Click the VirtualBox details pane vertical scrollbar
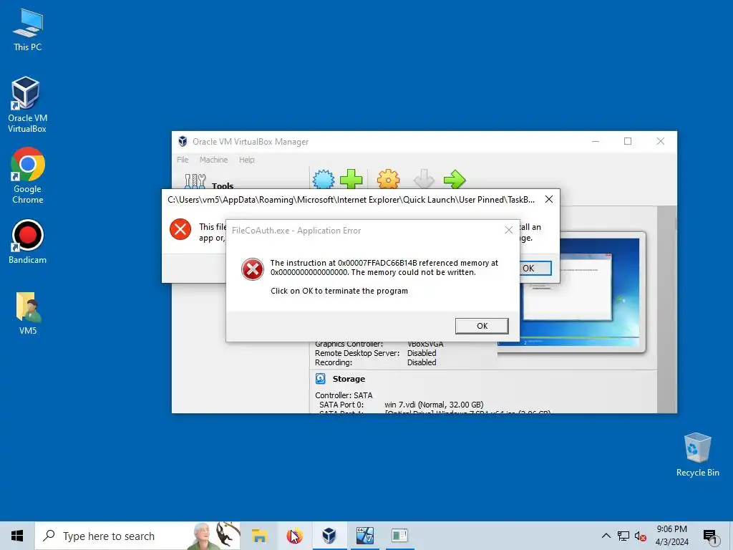 (x=666, y=309)
